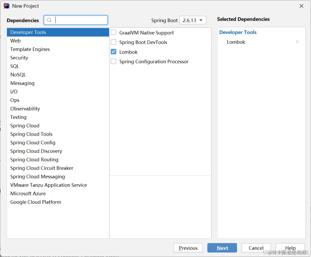Go back with the Previous button
311x257 pixels.
[x=188, y=248]
